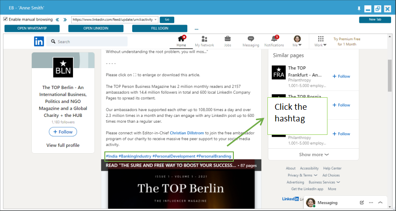Click the LinkedIn logo icon
396x211 pixels.
tap(39, 42)
